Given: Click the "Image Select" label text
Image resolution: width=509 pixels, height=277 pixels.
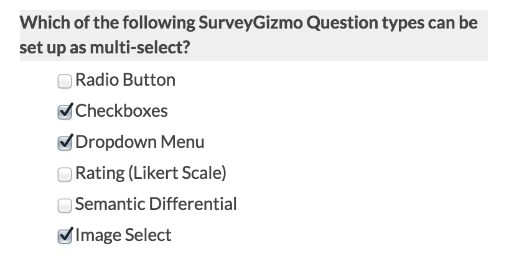Looking at the screenshot, I should [123, 235].
